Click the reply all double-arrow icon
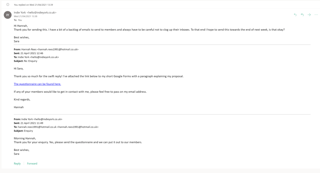The image size is (320, 173). click(302, 15)
